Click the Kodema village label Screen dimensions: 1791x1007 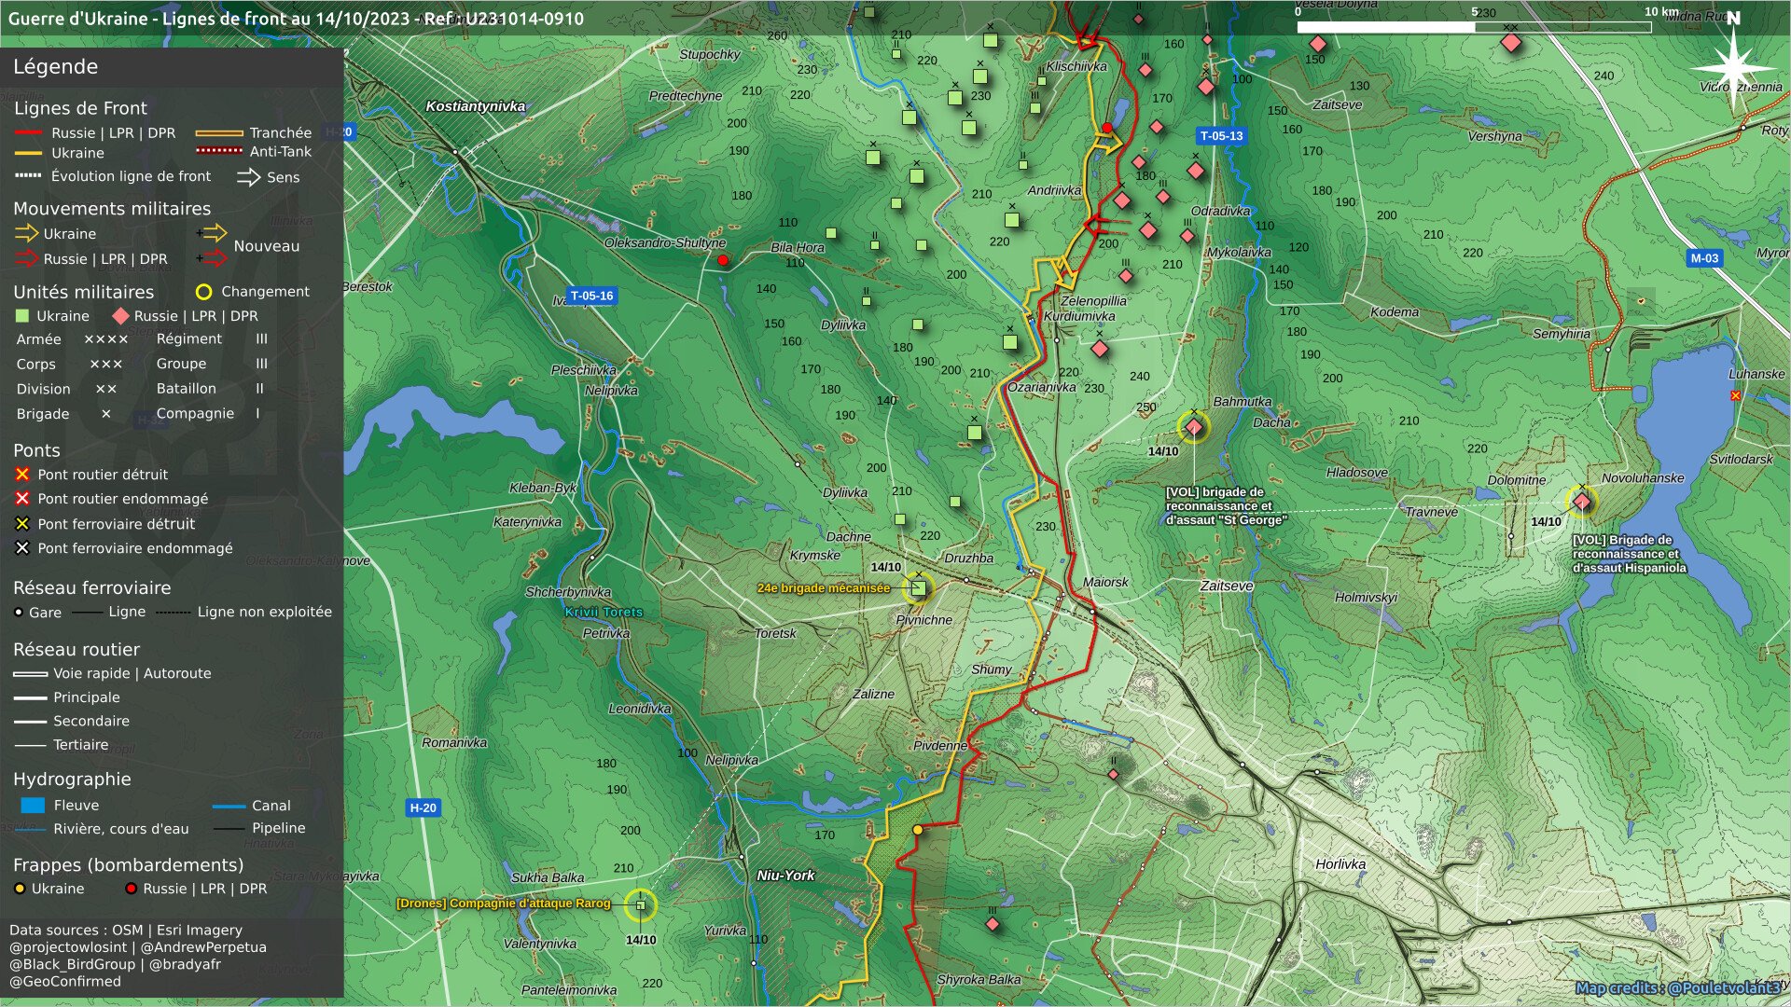pyautogui.click(x=1395, y=312)
